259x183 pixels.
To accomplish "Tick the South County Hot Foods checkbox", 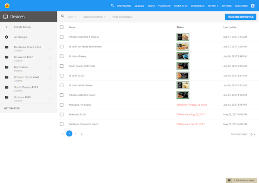I will coord(62,66).
